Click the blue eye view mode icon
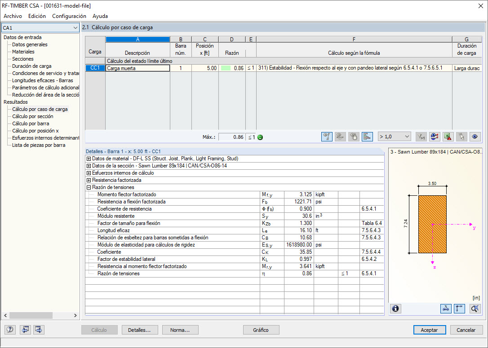The width and height of the screenshot is (488, 348). click(x=475, y=137)
